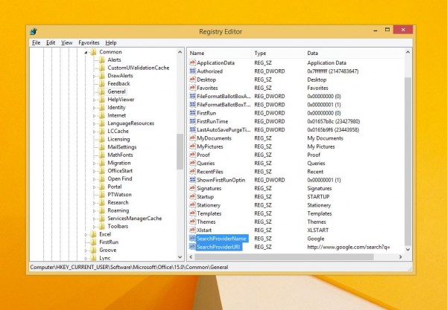Viewport: 447px width, 310px height.
Task: Click the FirstRun DWORD value icon
Action: (192, 113)
